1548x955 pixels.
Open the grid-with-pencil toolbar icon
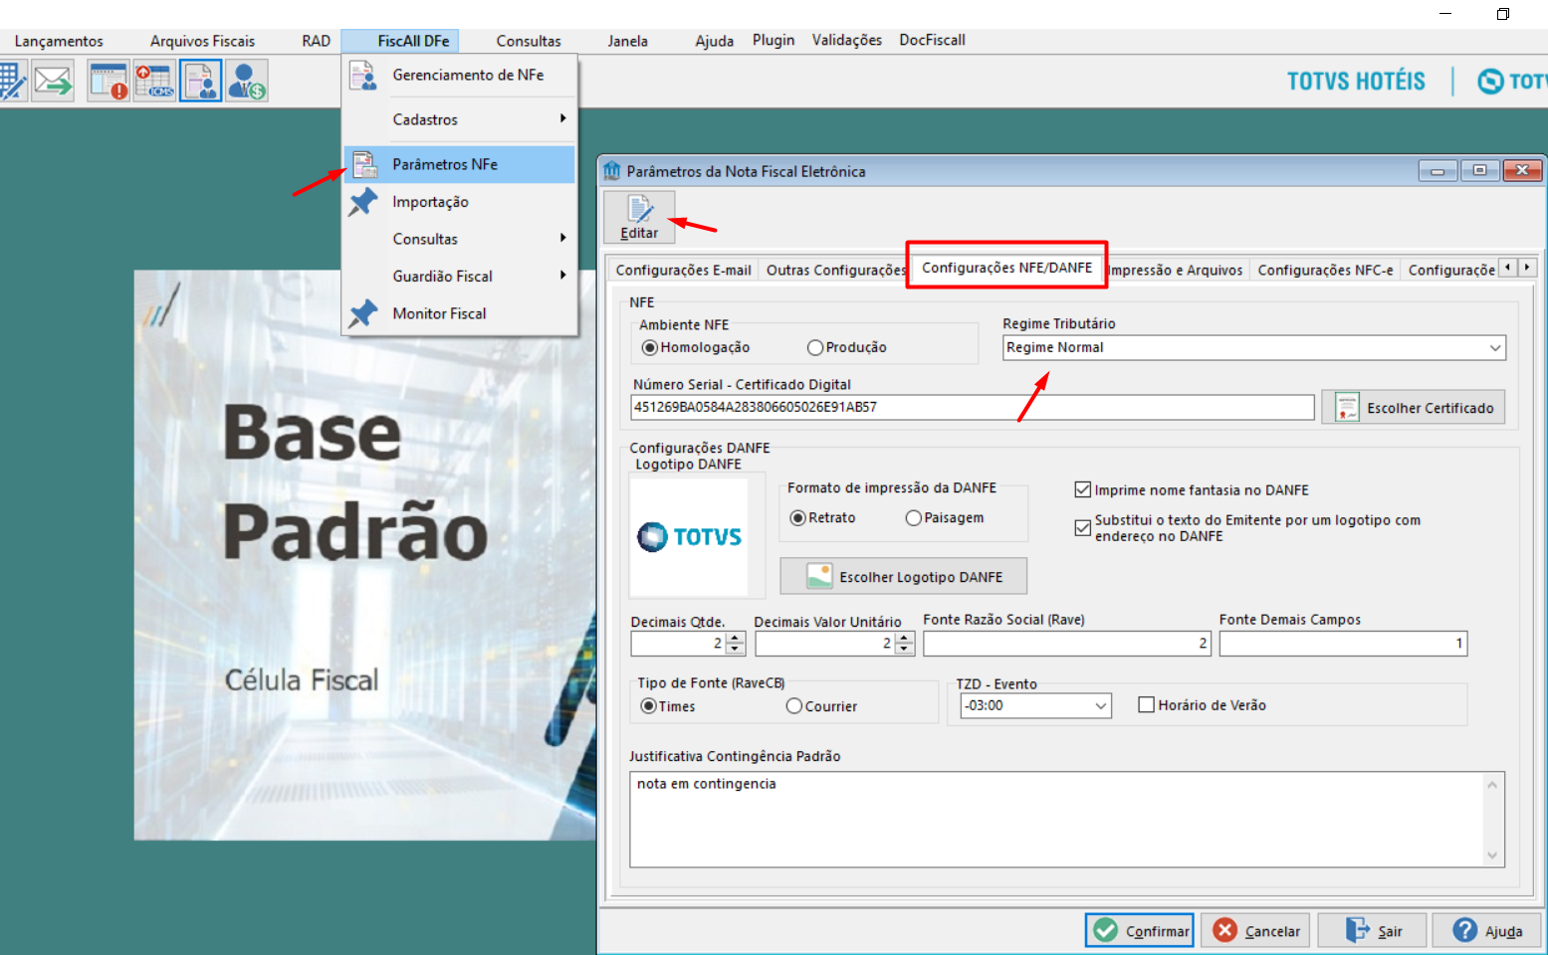(x=12, y=82)
